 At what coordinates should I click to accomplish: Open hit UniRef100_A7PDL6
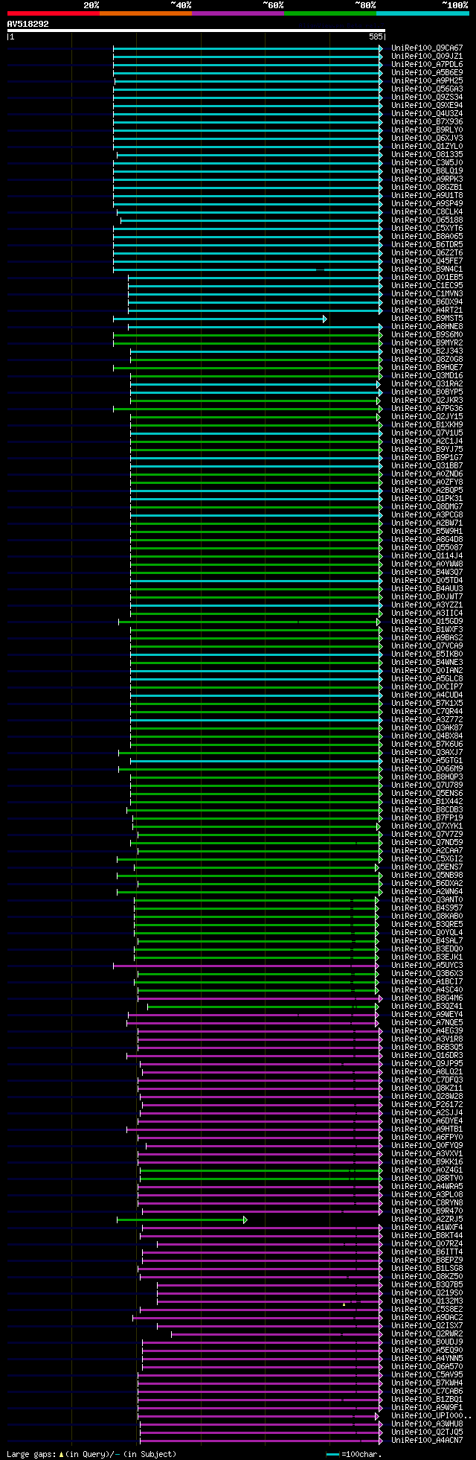427,65
